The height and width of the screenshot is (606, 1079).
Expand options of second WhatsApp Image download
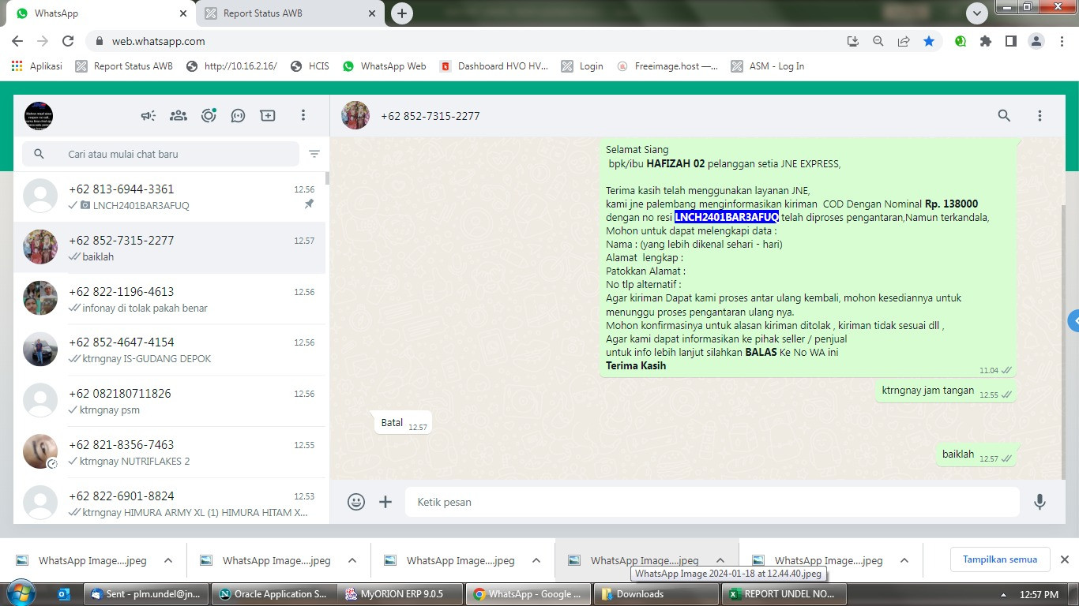[352, 560]
